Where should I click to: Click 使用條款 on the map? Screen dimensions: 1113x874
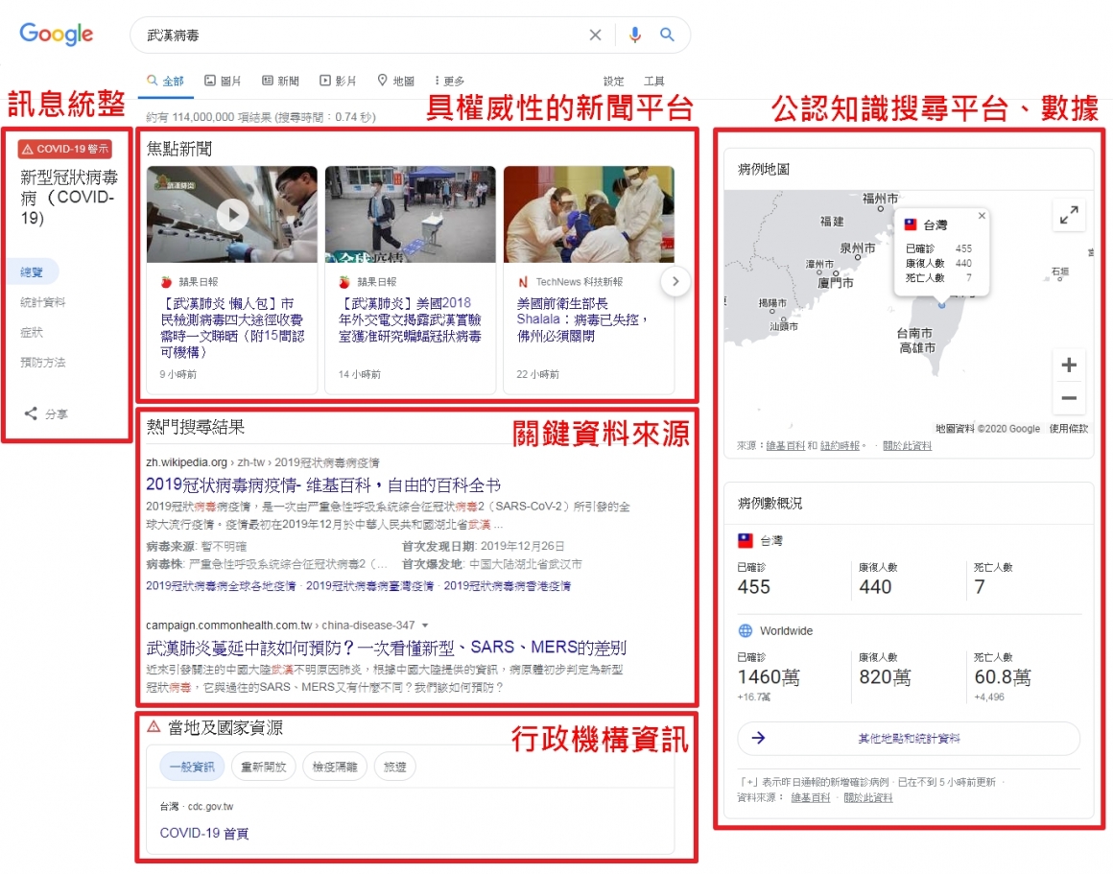tap(1068, 428)
